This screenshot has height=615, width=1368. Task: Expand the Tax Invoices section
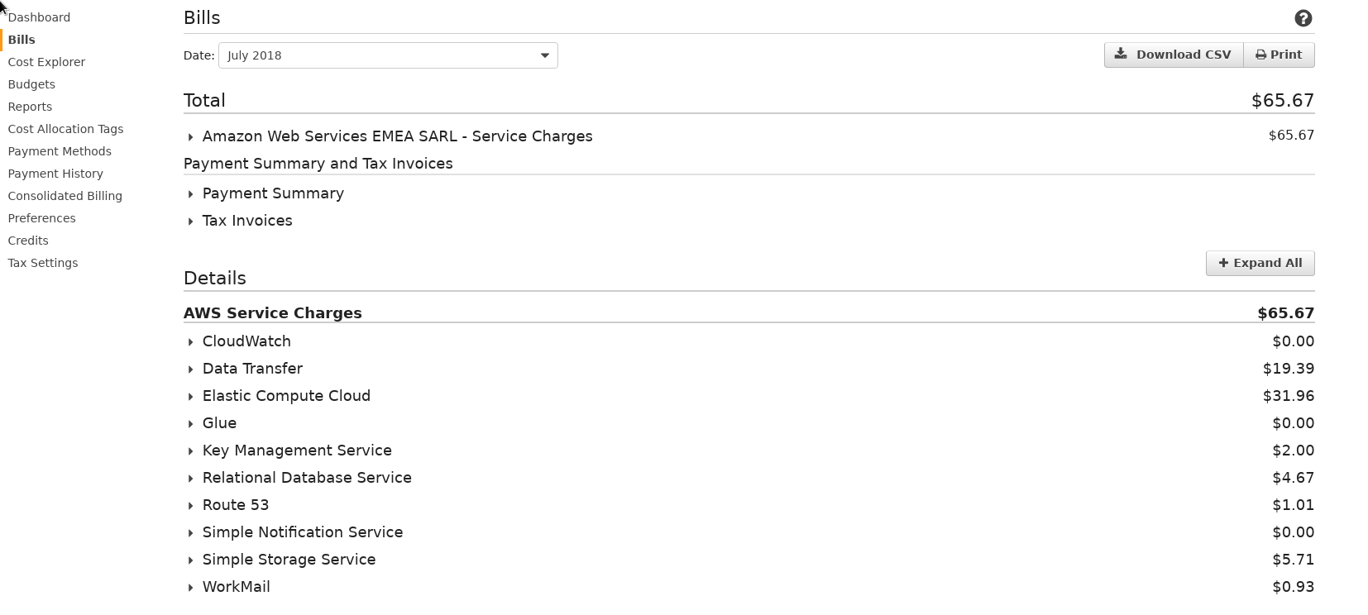click(x=239, y=221)
